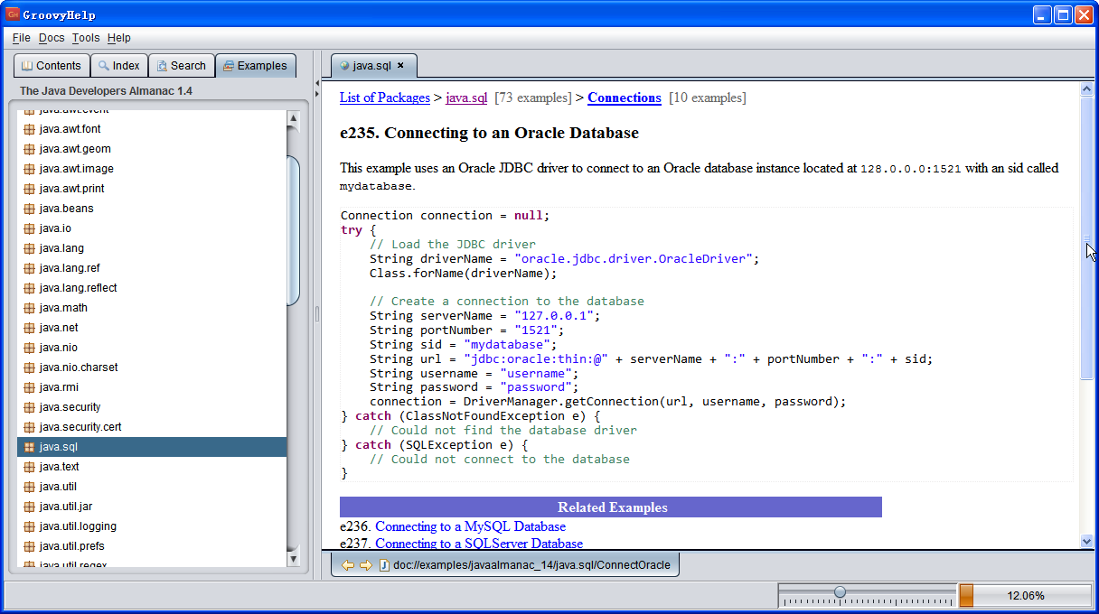Click the package icon next to java.awt.font

tap(30, 129)
